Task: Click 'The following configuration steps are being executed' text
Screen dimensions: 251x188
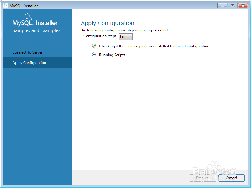Action: [124, 30]
